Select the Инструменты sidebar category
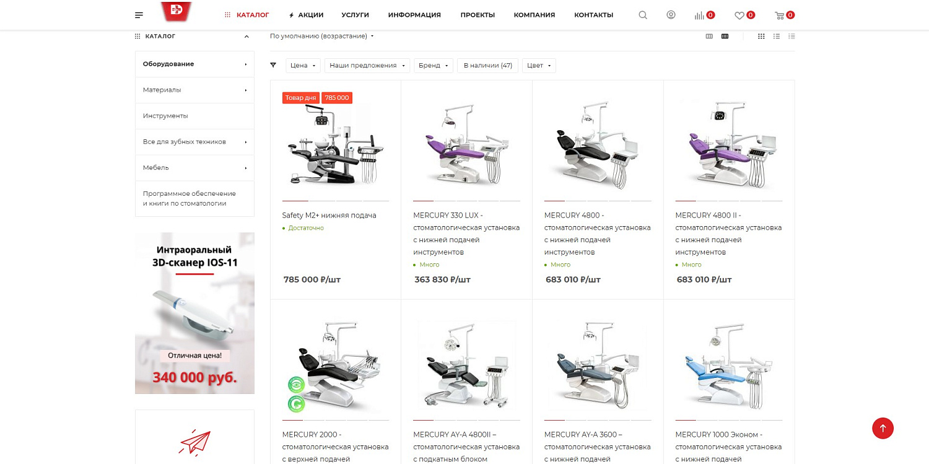 pos(165,116)
